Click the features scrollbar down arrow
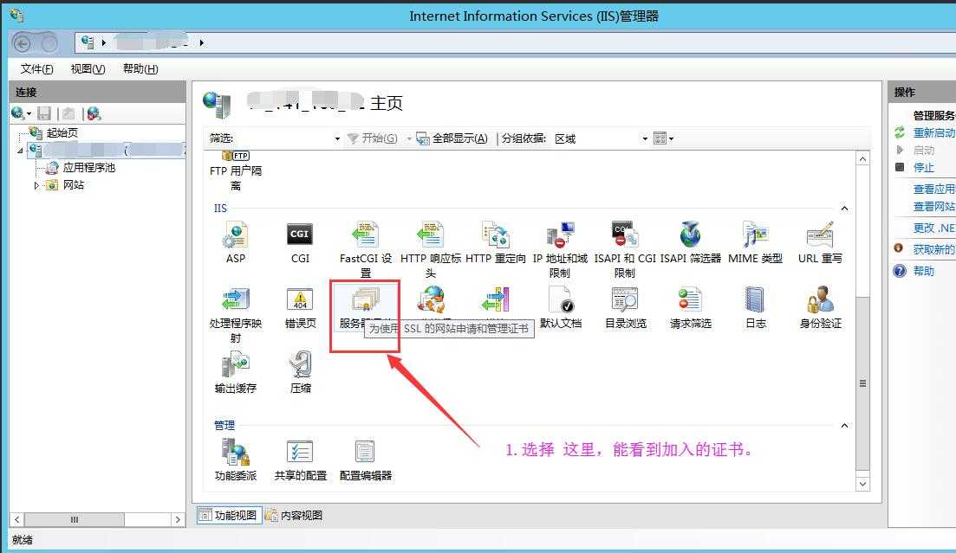The width and height of the screenshot is (956, 553). 862,484
